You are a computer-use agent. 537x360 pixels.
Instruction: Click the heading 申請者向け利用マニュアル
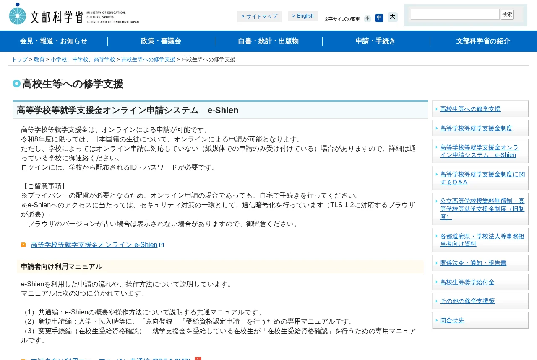[62, 267]
